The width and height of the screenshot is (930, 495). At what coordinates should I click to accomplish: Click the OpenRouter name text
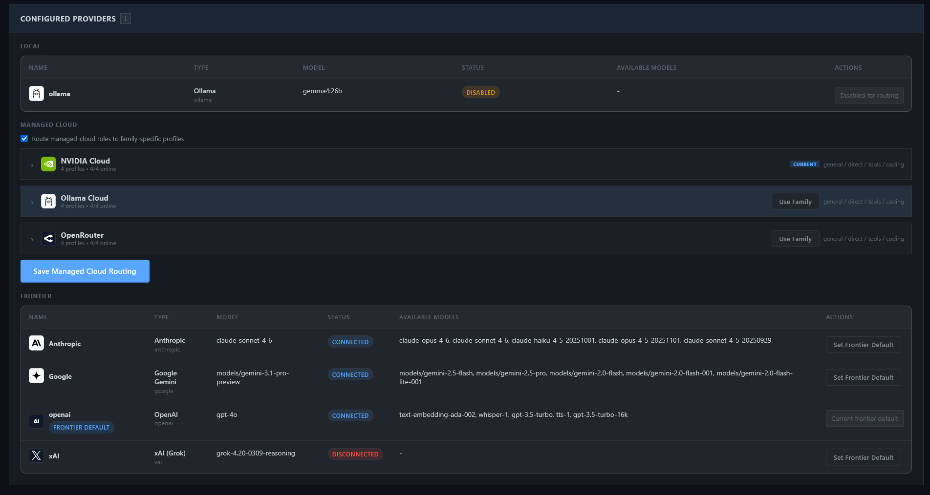click(82, 235)
